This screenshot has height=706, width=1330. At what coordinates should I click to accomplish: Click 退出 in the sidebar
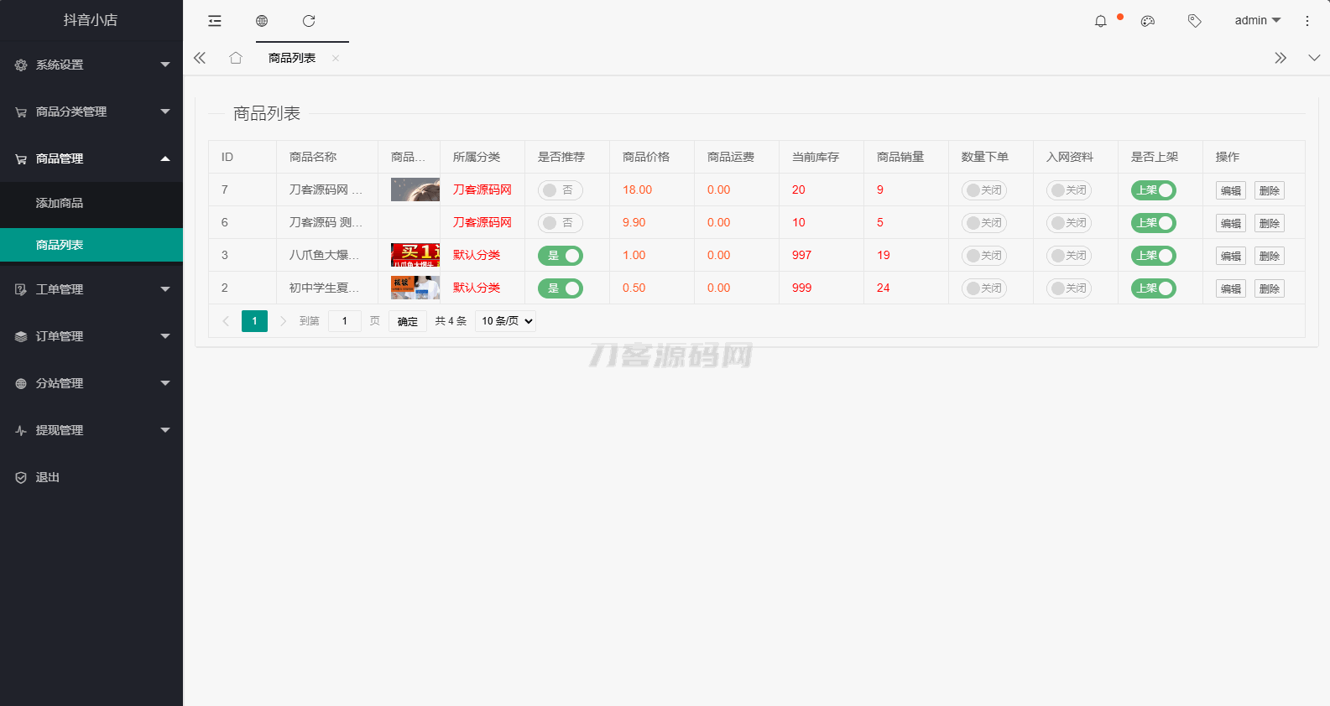click(x=48, y=477)
